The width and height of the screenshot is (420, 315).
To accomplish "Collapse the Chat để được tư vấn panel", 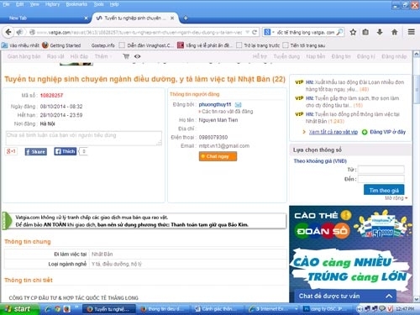I will point(389,296).
